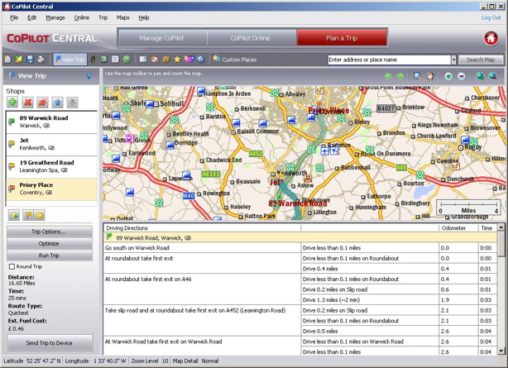Image resolution: width=508 pixels, height=368 pixels.
Task: Open the address search history dropdown arrow
Action: click(x=453, y=60)
